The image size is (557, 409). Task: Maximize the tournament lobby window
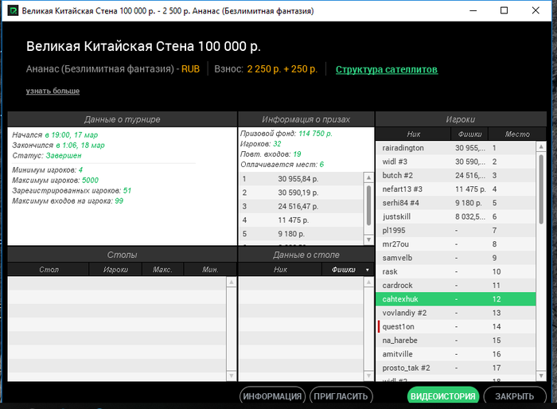pyautogui.click(x=504, y=10)
